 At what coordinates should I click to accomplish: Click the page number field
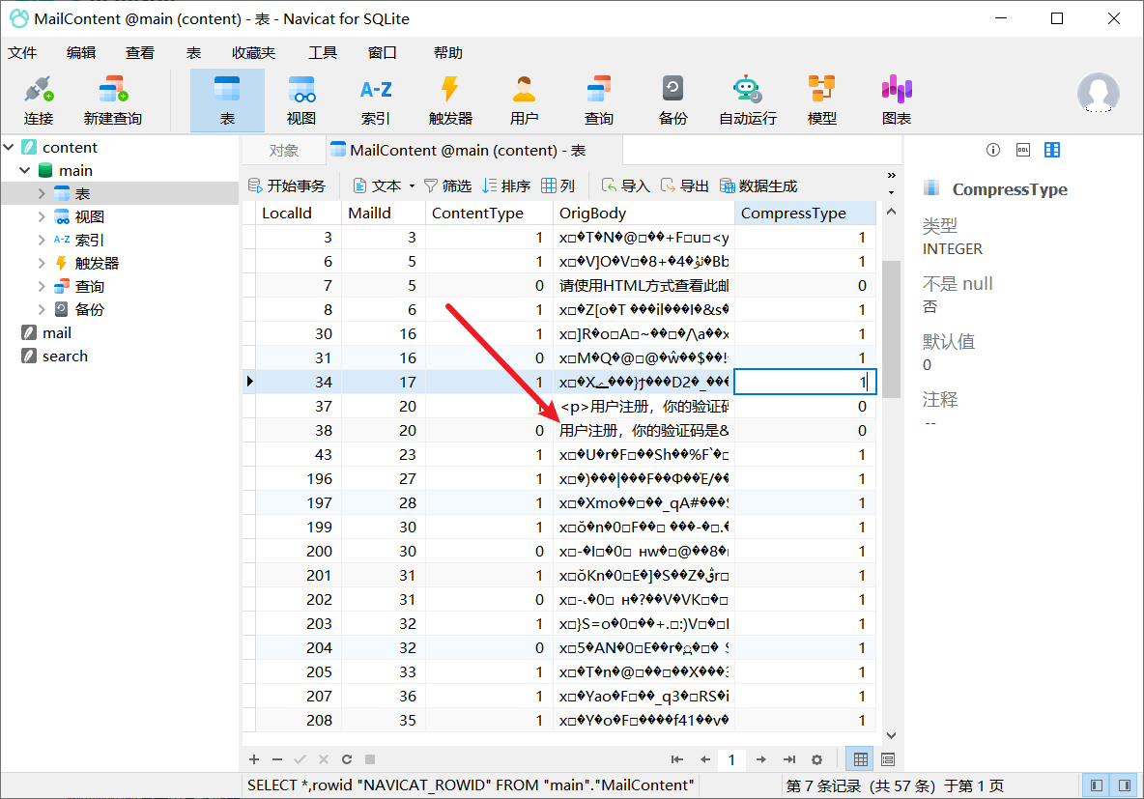tap(731, 759)
